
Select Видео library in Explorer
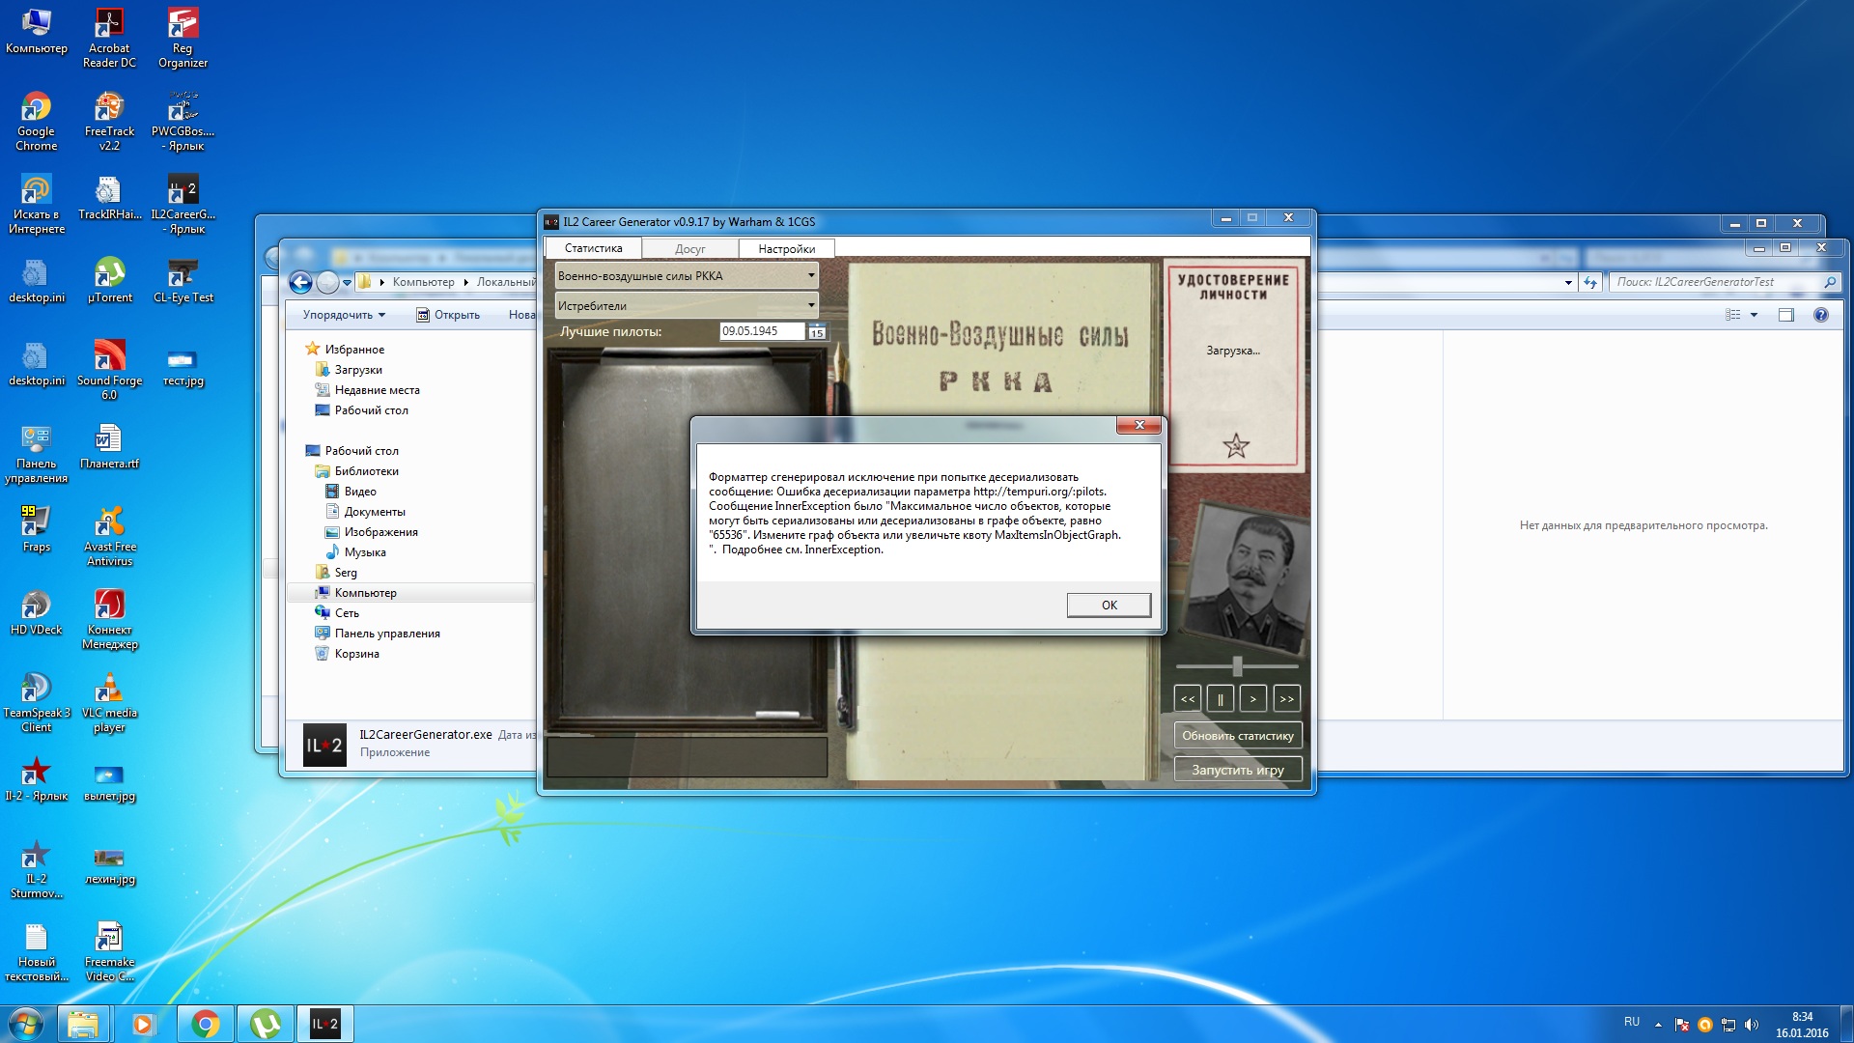click(351, 492)
